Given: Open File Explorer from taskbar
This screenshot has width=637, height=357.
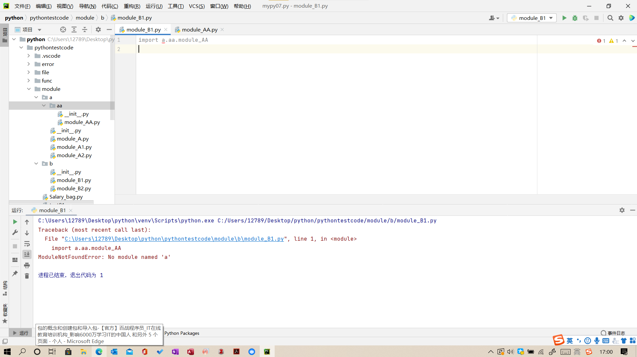Looking at the screenshot, I should (83, 352).
